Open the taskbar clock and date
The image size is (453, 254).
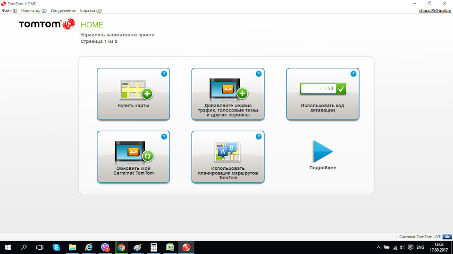(438, 247)
